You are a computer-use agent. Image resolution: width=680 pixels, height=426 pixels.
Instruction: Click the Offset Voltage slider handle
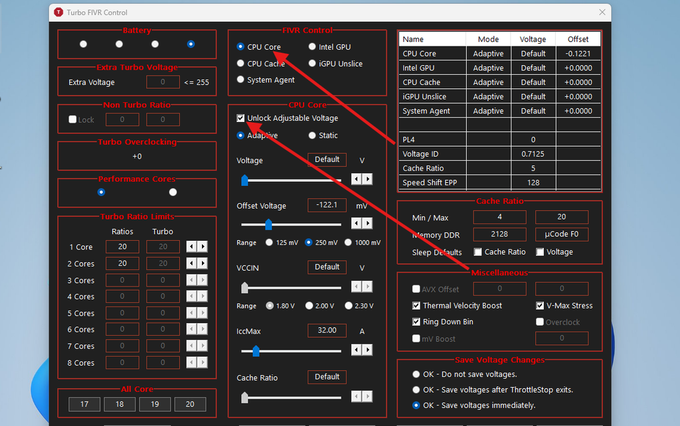268,224
